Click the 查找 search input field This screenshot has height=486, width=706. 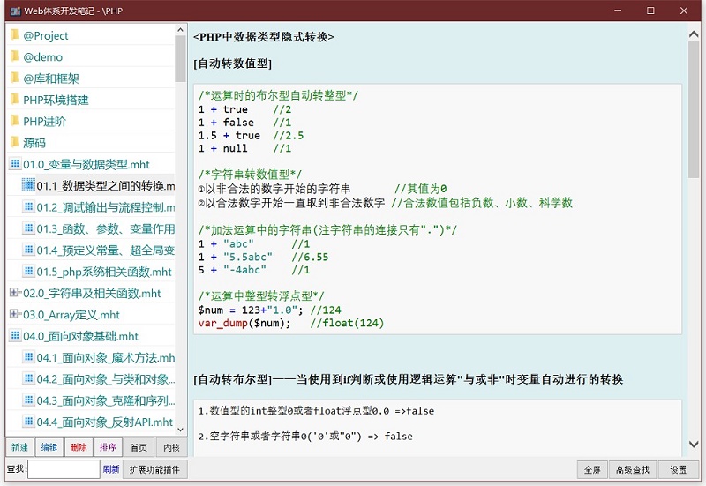coord(64,469)
